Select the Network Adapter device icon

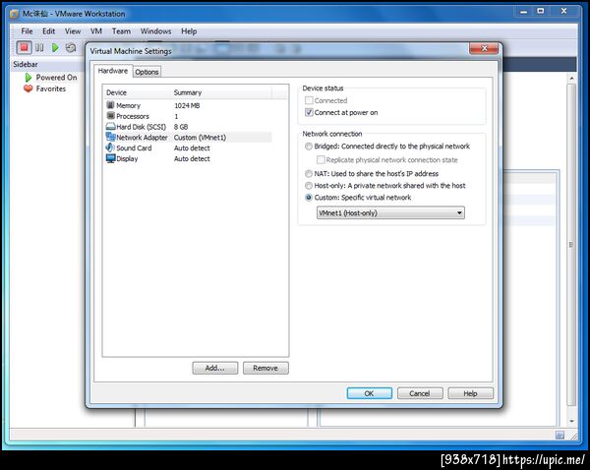point(110,137)
